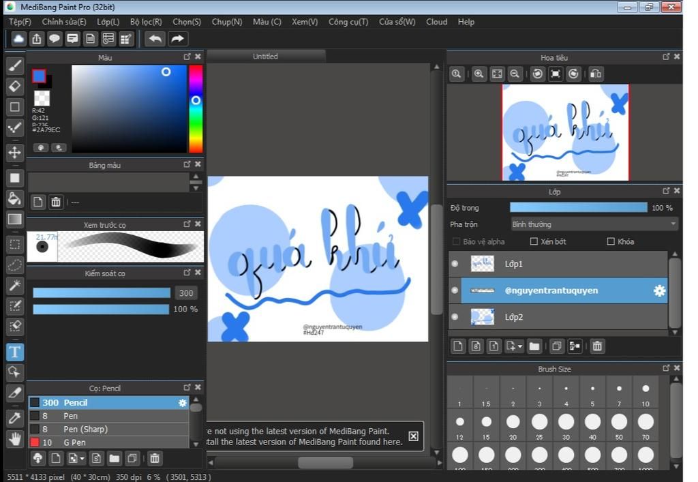Undock the Lớp layers panel
This screenshot has width=698, height=482.
(666, 191)
